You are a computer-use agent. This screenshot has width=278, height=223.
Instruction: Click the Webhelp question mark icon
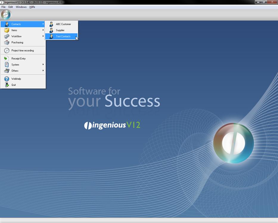click(7, 79)
